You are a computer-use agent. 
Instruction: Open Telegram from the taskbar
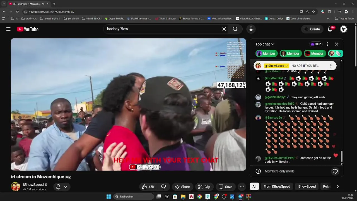coord(240,197)
